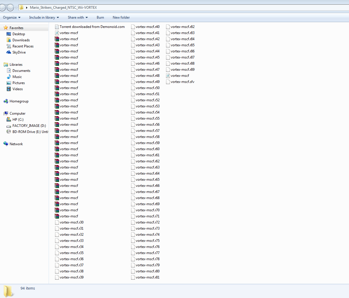Click the vortex-mscf.r85 file icon
The width and height of the screenshot is (349, 298).
click(168, 45)
